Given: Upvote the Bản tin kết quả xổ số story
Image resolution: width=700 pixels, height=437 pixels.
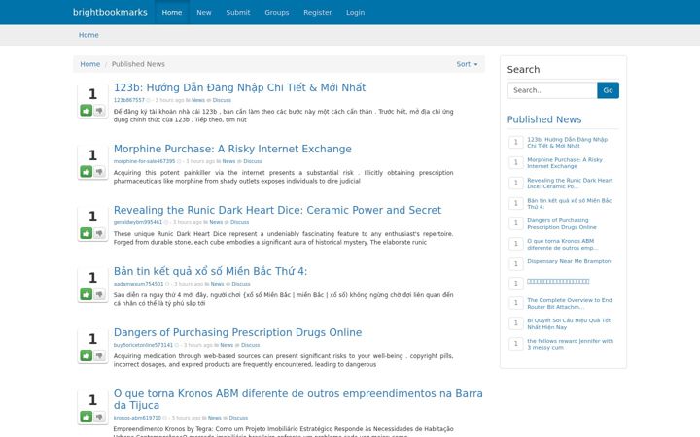Looking at the screenshot, I should pos(87,294).
